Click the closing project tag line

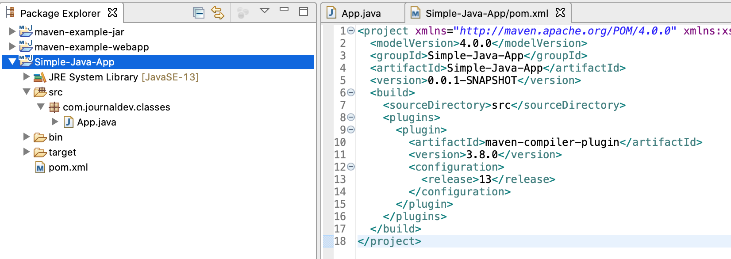(x=389, y=241)
